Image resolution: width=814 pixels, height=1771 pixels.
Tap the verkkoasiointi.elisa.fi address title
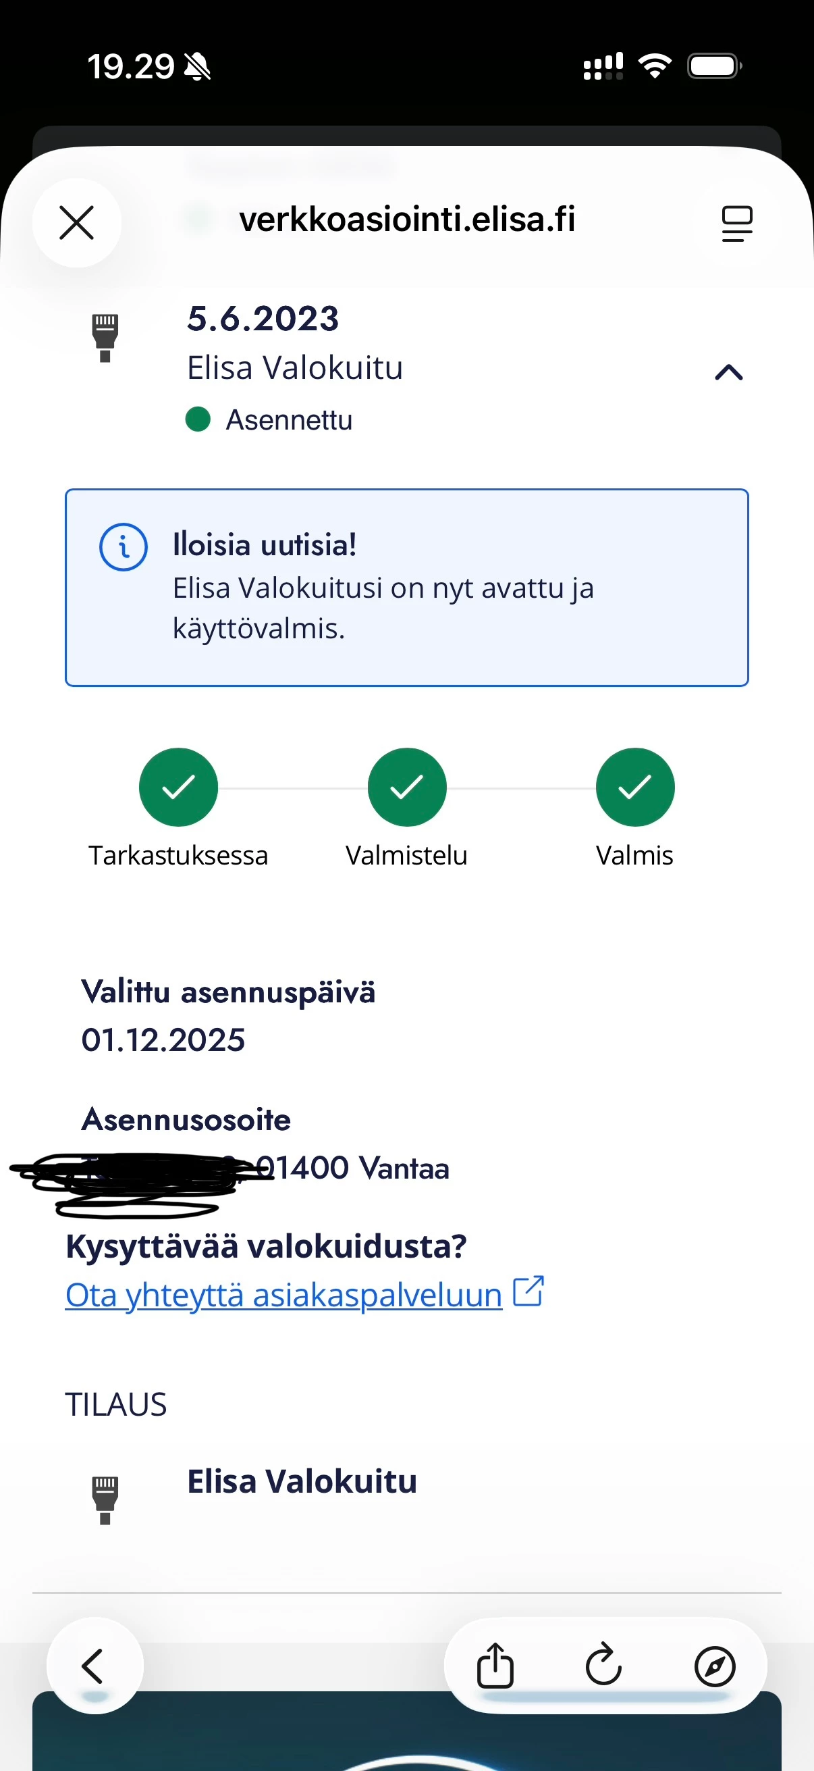(x=406, y=220)
